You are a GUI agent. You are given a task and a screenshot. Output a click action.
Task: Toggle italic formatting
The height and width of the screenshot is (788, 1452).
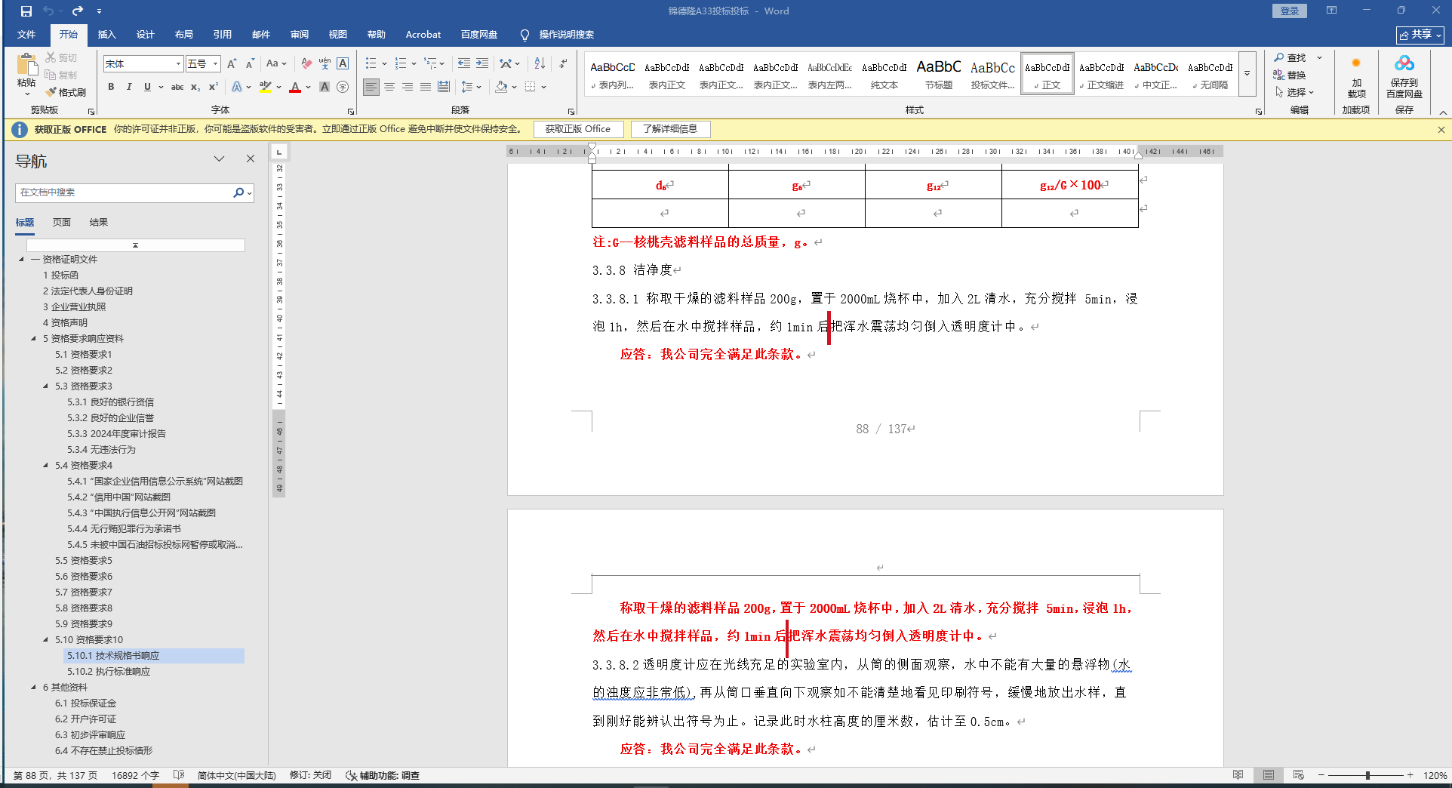click(129, 87)
